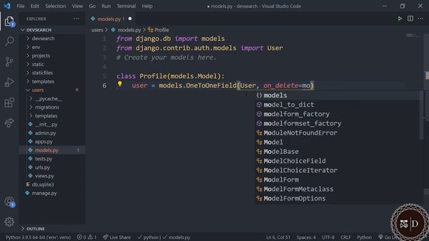
Task: Choose 'ModelChoiceField' suggestion
Action: [337, 161]
